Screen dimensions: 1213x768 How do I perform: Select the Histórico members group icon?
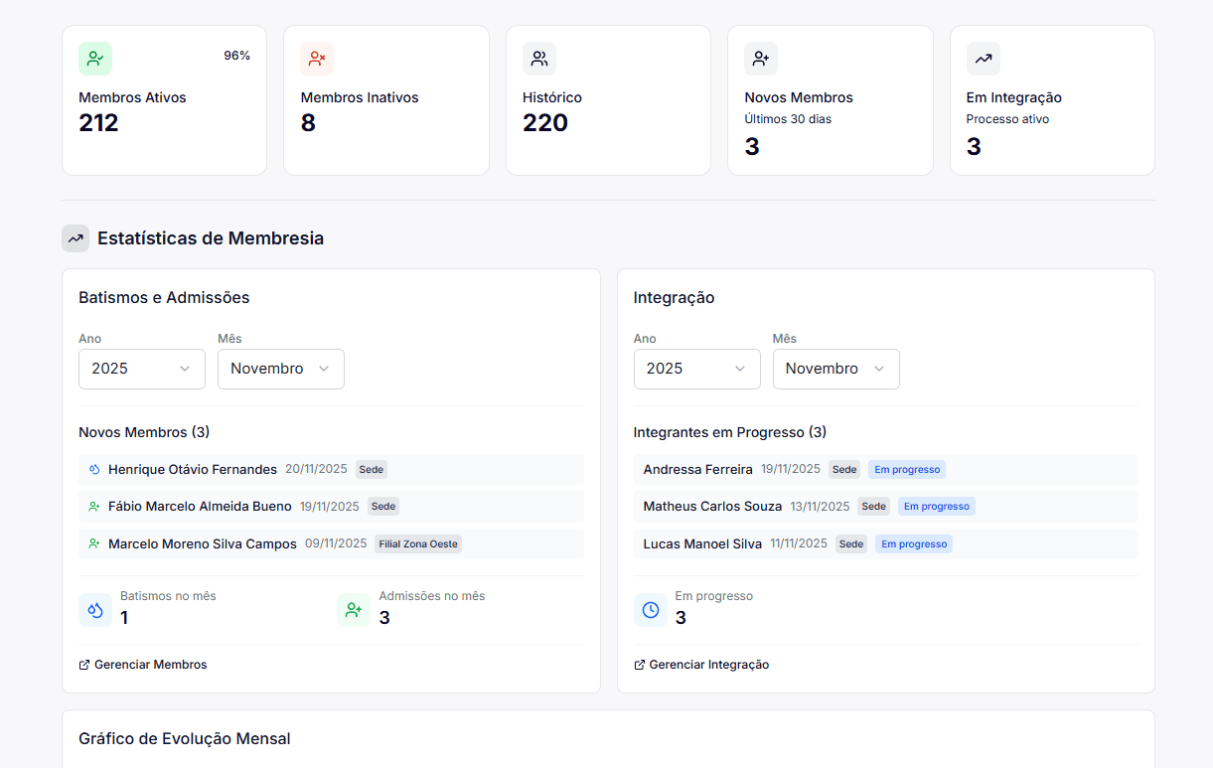click(538, 59)
